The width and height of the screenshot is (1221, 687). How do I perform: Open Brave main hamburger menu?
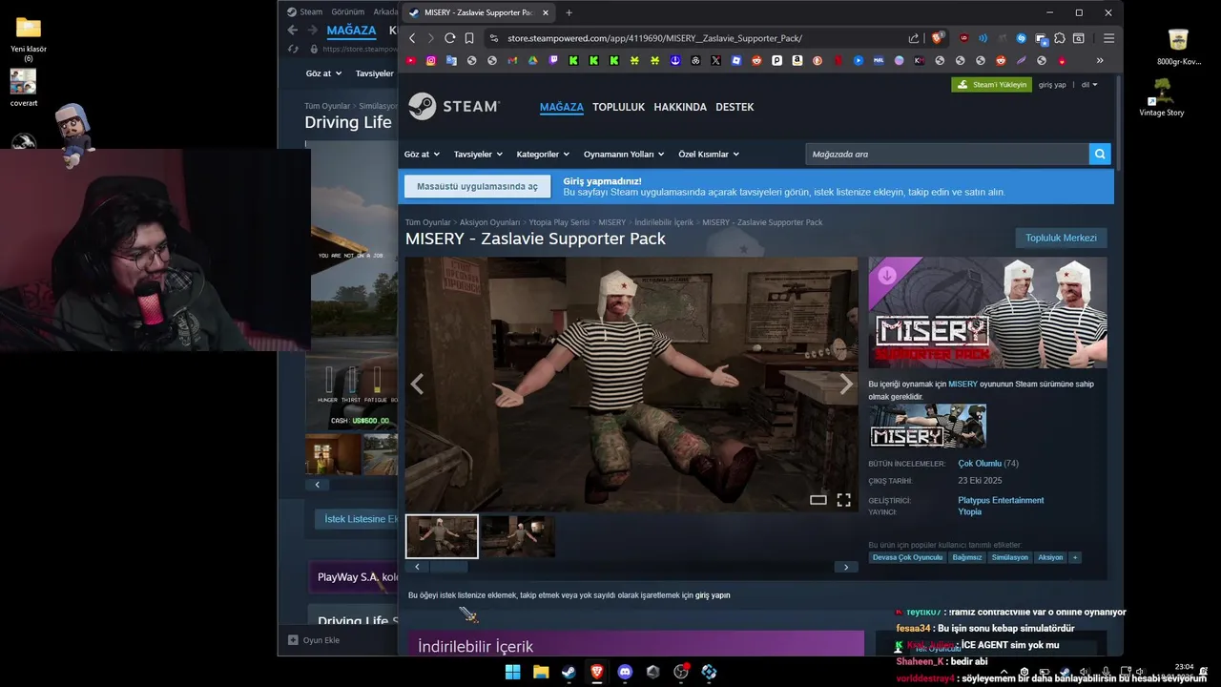click(1108, 38)
